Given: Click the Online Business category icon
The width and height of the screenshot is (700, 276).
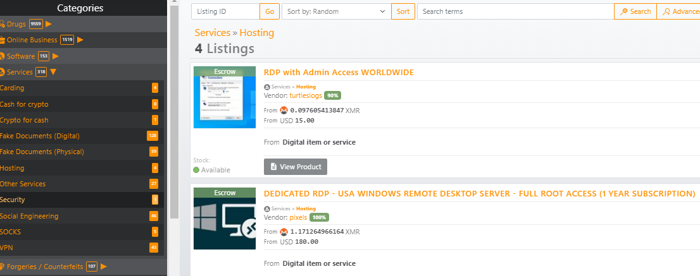Looking at the screenshot, I should [x=3, y=40].
